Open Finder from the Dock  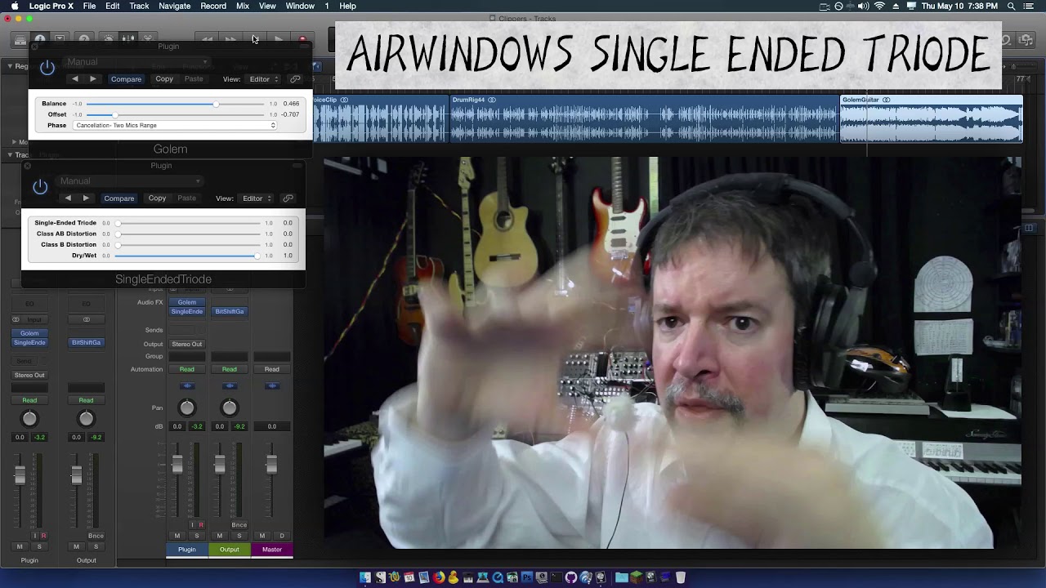(x=365, y=577)
